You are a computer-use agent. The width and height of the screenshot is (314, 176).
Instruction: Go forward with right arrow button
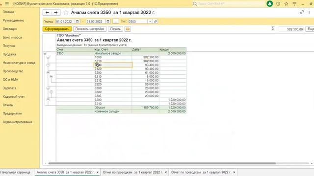[x=56, y=12]
